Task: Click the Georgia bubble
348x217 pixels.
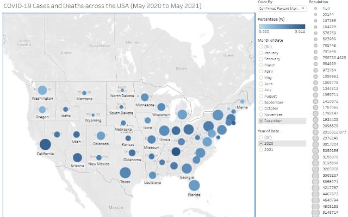Action: pyautogui.click(x=187, y=168)
